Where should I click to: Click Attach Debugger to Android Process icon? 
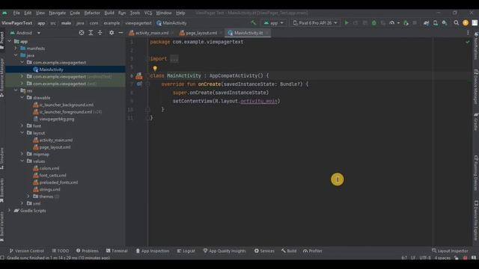(x=406, y=23)
